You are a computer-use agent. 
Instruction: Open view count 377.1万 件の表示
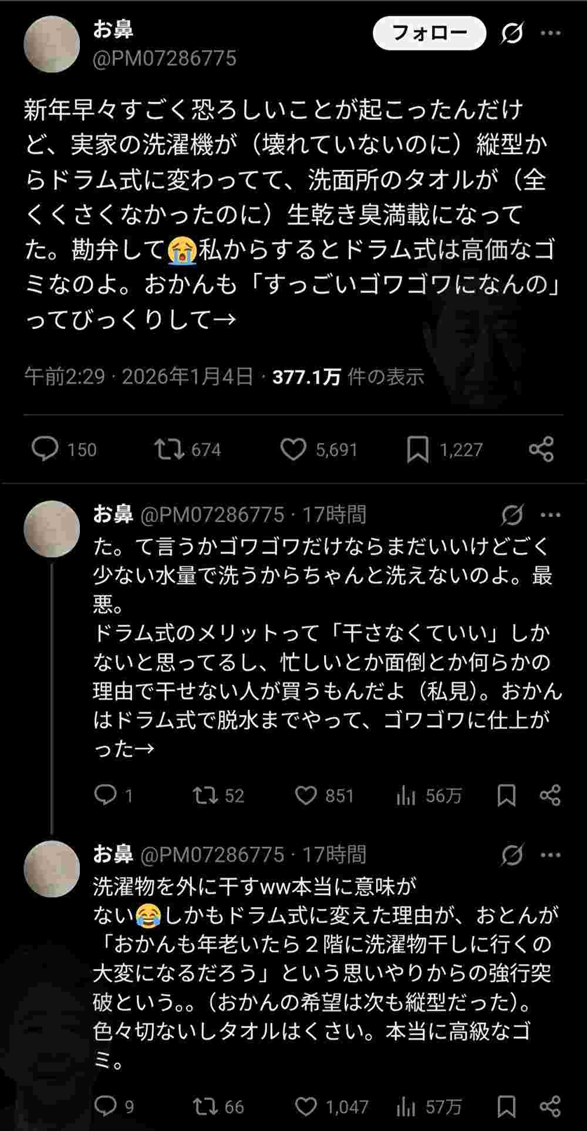click(348, 377)
